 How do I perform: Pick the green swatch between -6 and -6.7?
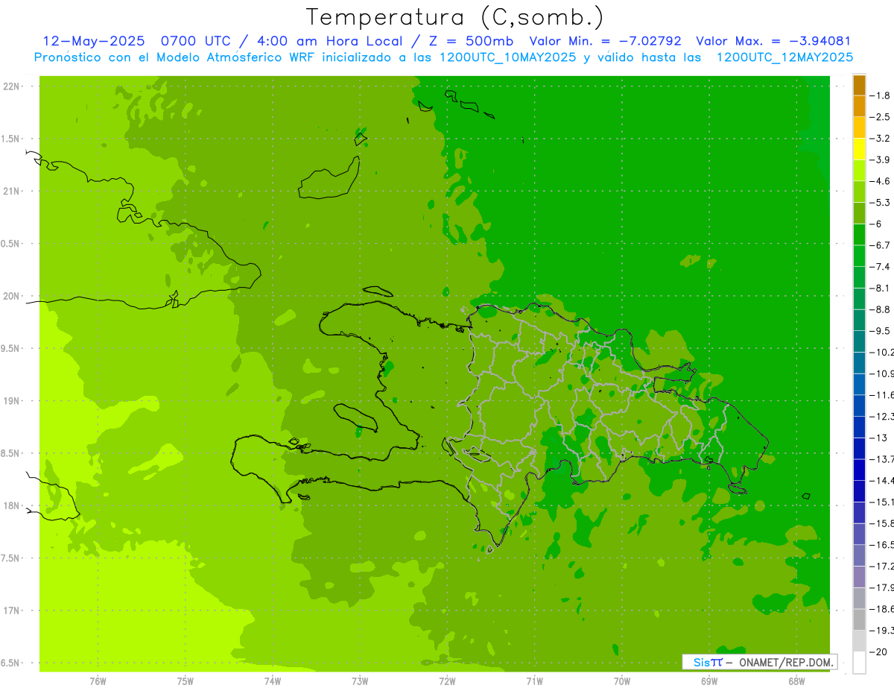pos(859,235)
